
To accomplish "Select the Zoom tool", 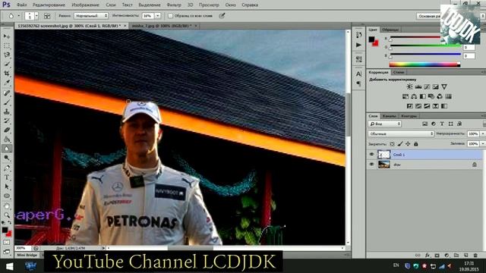I will click(7, 215).
